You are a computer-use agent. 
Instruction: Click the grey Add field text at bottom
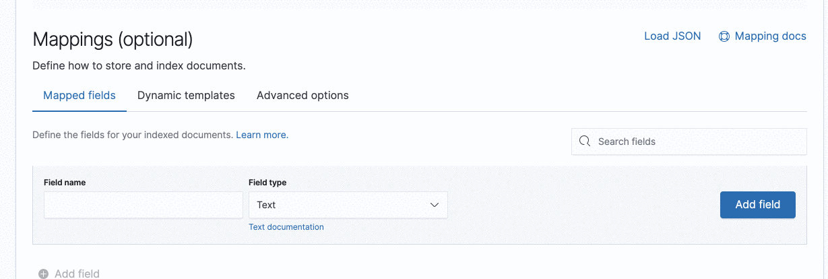click(77, 274)
